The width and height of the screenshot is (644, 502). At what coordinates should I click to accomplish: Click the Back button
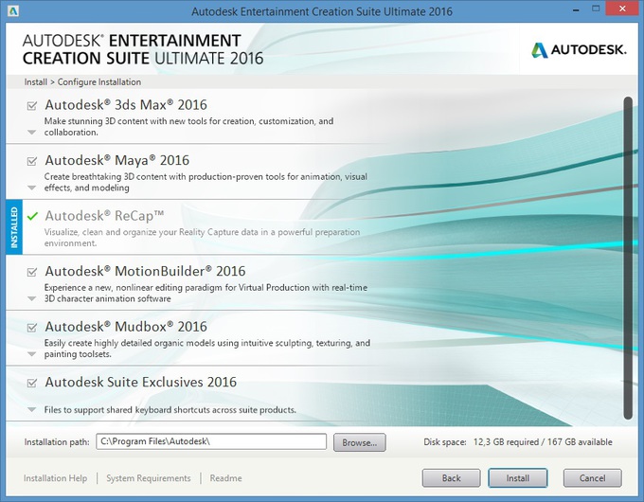[451, 478]
